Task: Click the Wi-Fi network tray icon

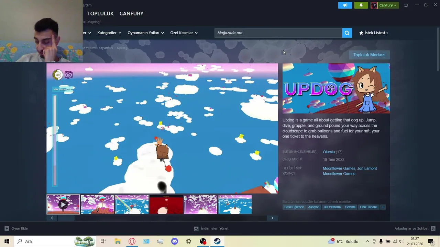Action: click(x=395, y=242)
